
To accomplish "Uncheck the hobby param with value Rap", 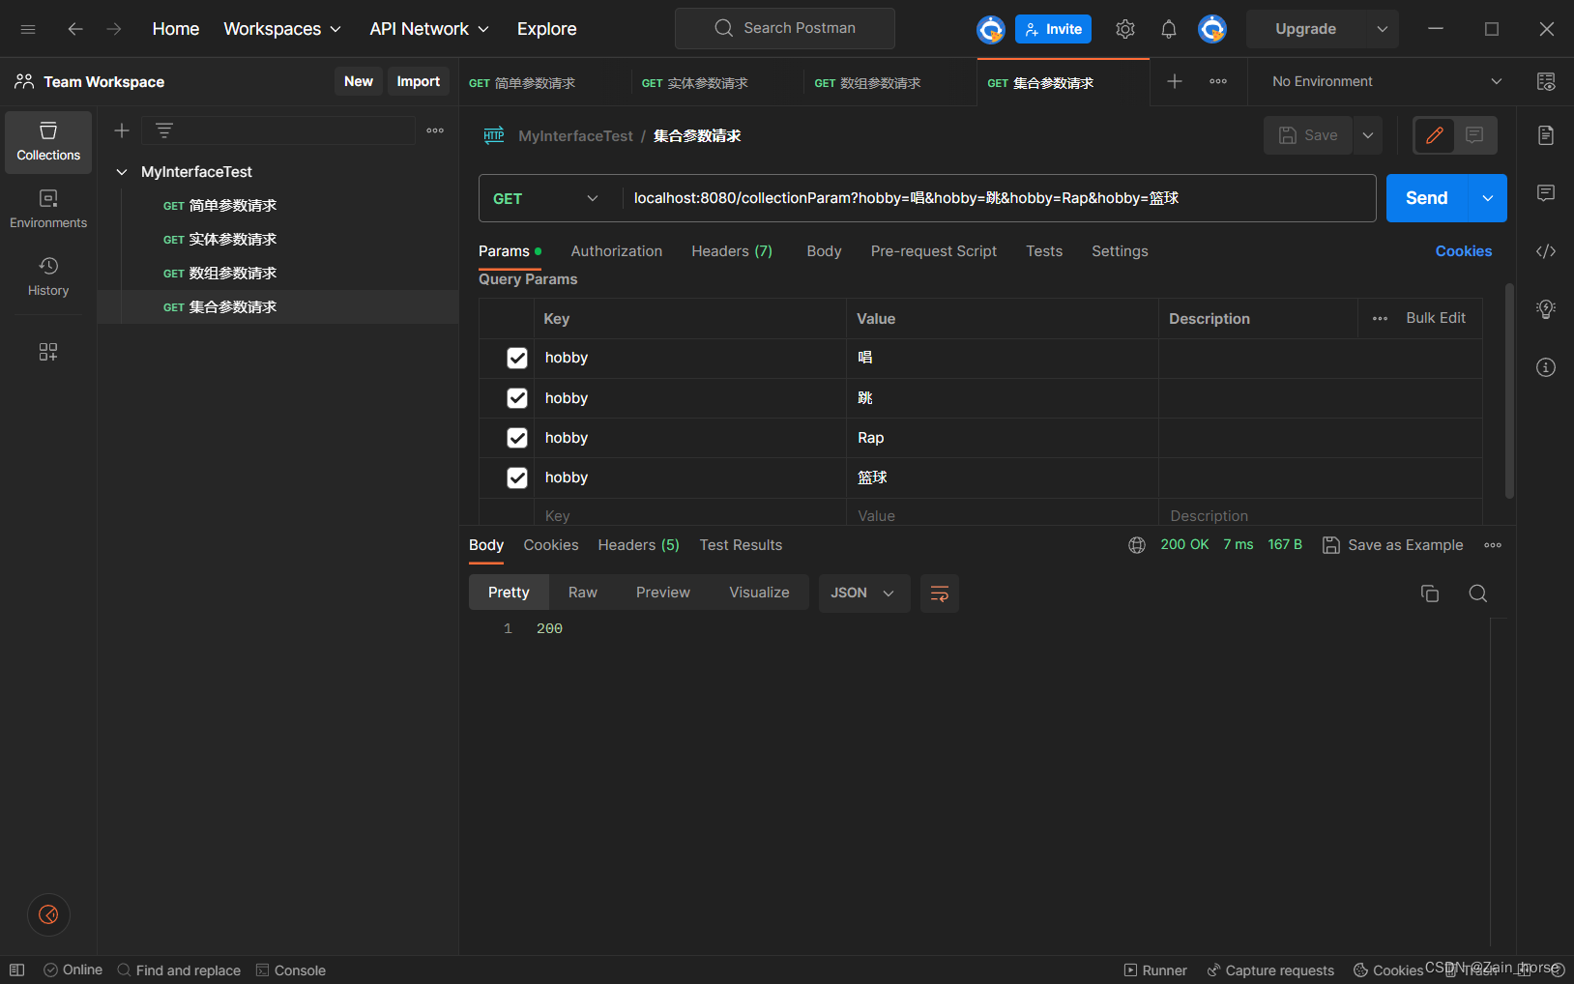I will coord(517,438).
